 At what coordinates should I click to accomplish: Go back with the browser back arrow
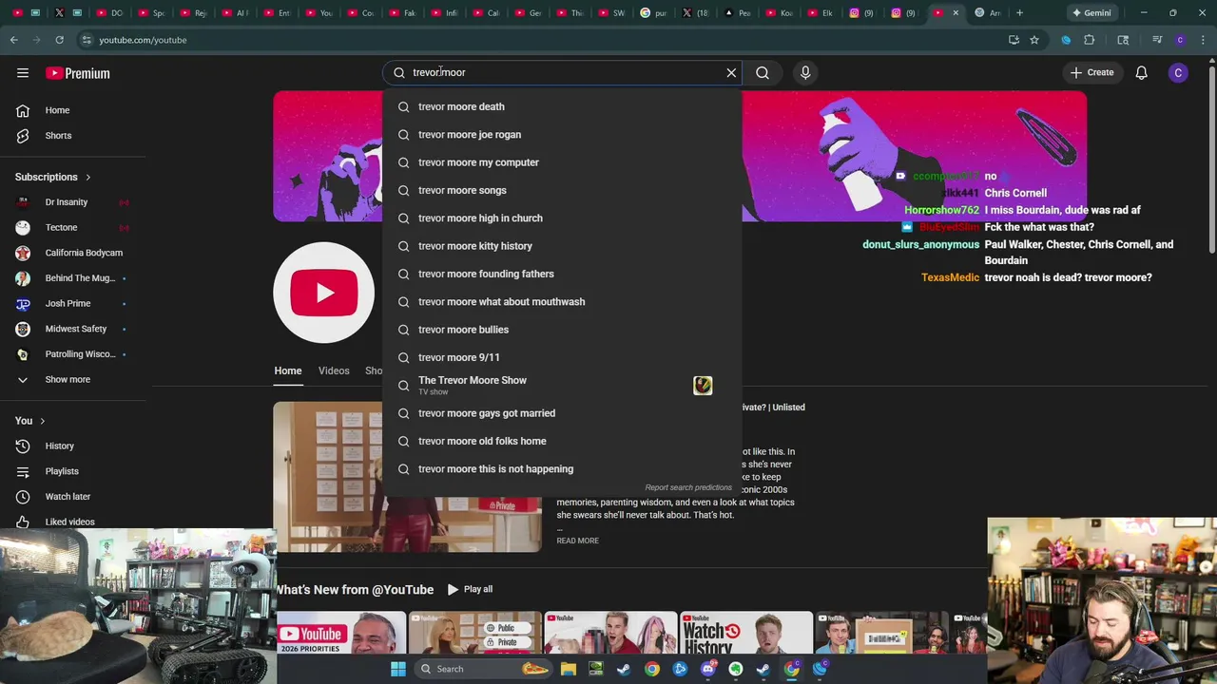point(13,40)
